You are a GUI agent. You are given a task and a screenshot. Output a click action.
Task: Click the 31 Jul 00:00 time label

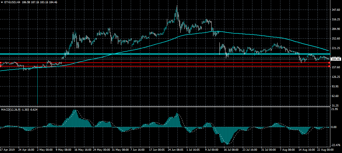(269, 150)
